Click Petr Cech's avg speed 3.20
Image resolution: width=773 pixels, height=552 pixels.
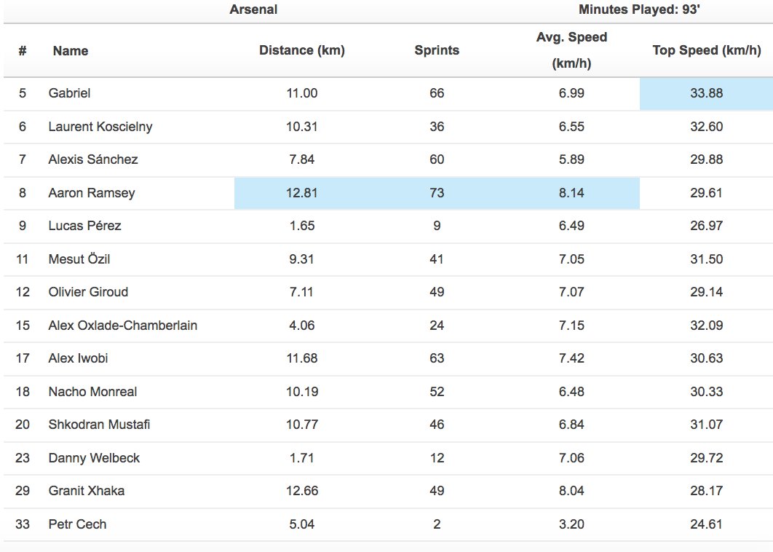point(571,524)
